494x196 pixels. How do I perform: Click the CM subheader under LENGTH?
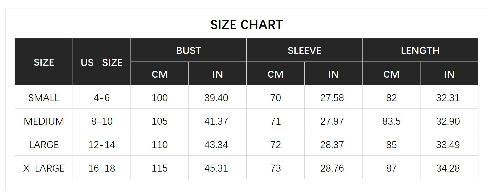click(391, 74)
